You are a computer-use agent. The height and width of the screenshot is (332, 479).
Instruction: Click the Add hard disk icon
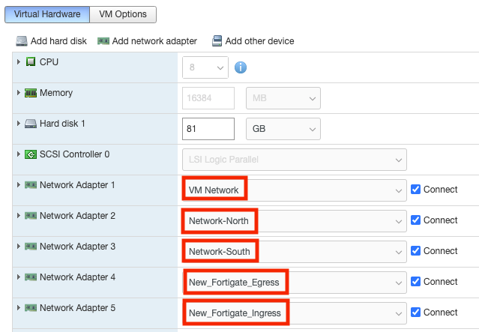(22, 41)
